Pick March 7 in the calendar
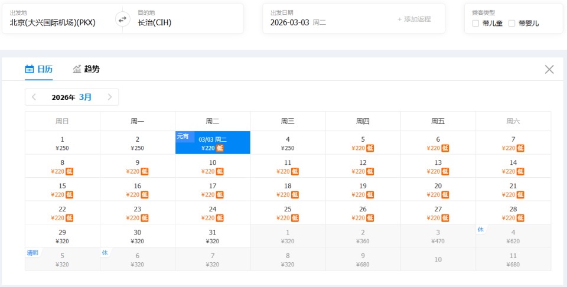This screenshot has height=287, width=567. point(513,143)
